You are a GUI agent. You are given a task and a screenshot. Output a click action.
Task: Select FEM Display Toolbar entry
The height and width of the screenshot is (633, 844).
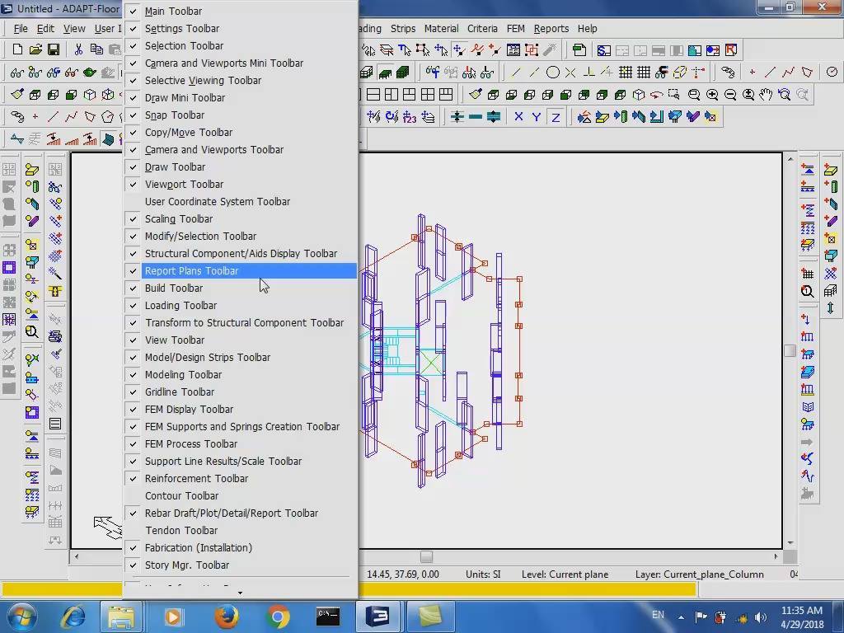click(x=241, y=409)
